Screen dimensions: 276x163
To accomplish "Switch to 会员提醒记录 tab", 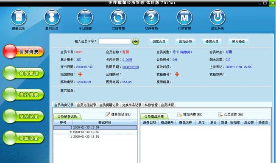I will pos(109,105).
